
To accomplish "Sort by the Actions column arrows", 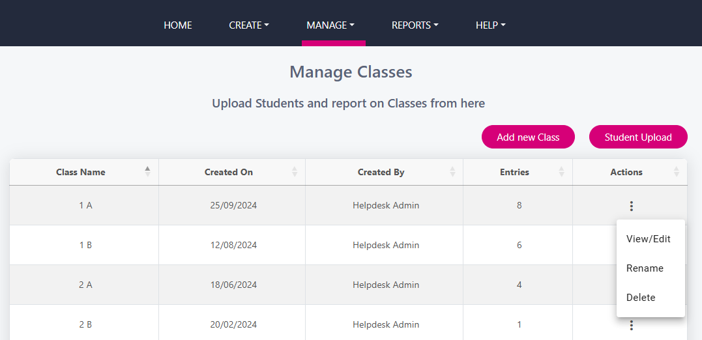I will coord(677,172).
